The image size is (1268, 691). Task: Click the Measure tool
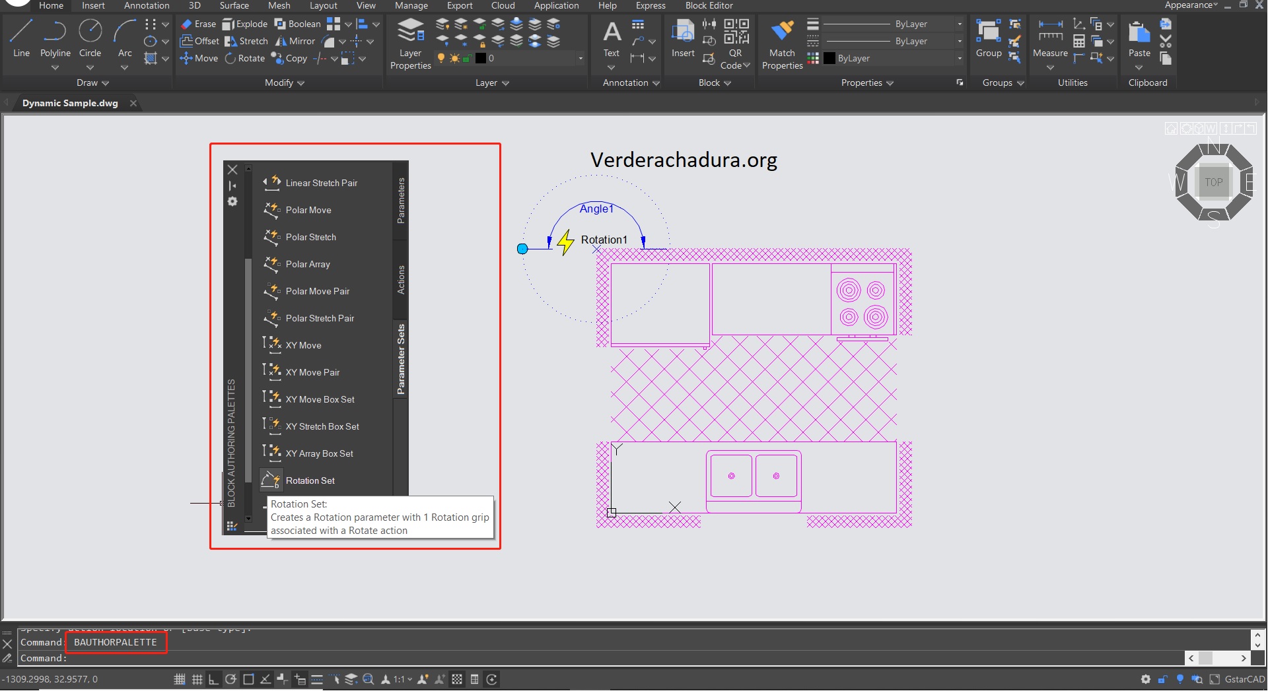pyautogui.click(x=1050, y=38)
